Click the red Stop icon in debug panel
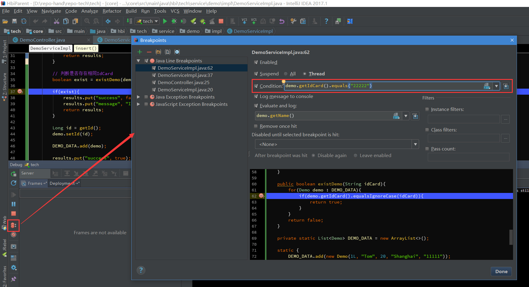The height and width of the screenshot is (287, 529). (x=14, y=213)
